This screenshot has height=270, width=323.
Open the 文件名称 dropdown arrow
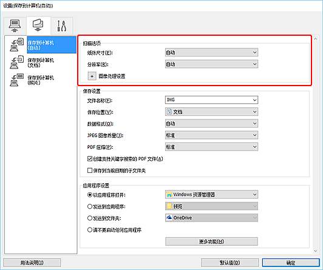coord(254,100)
